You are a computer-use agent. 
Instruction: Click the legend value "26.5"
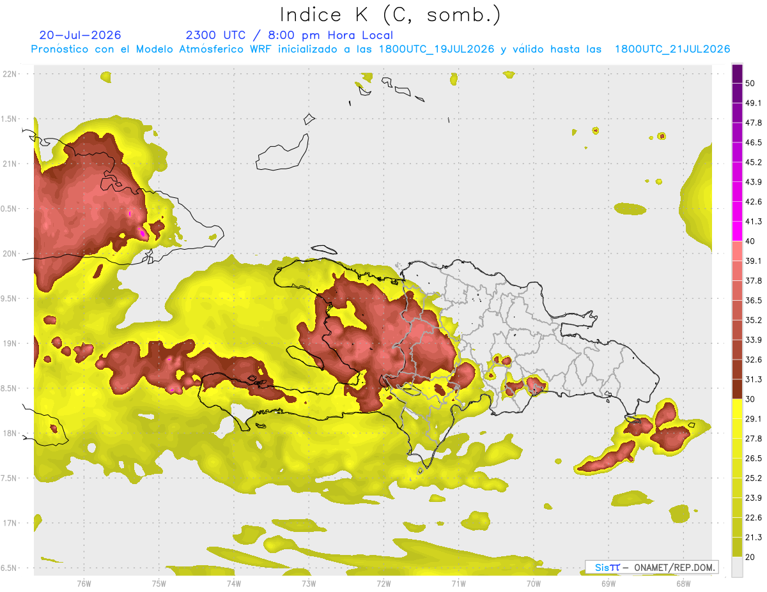click(753, 459)
